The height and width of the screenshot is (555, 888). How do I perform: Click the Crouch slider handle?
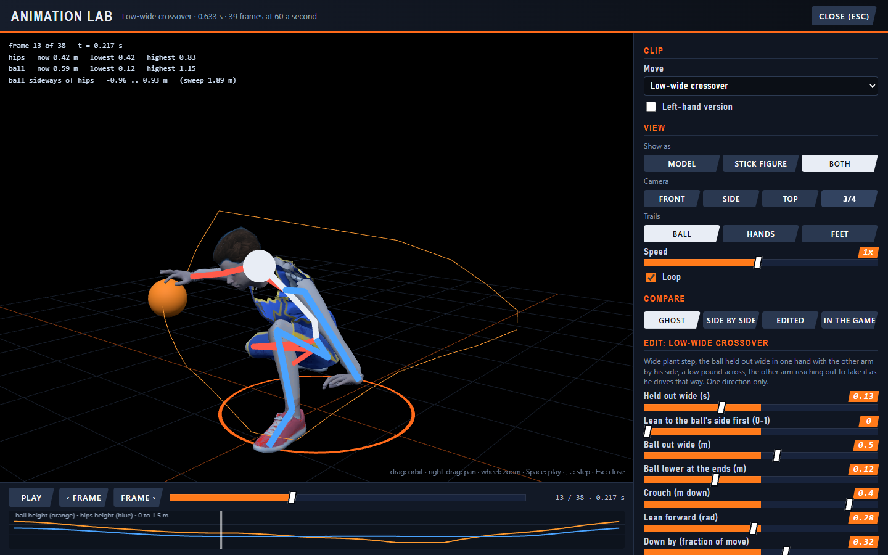pyautogui.click(x=849, y=504)
